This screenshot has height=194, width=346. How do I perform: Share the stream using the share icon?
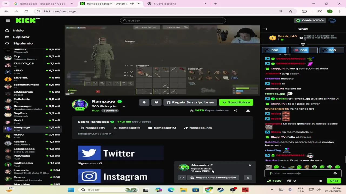click(x=236, y=110)
